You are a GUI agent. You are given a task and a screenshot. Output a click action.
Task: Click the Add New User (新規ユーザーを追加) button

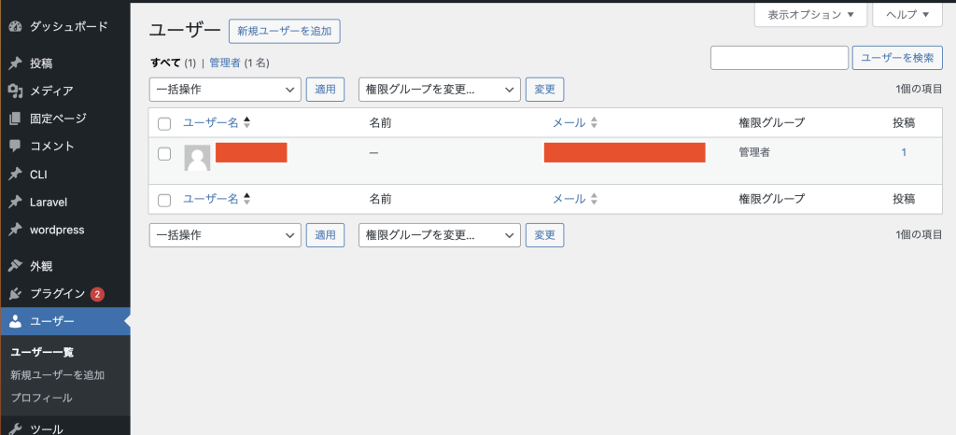point(285,32)
